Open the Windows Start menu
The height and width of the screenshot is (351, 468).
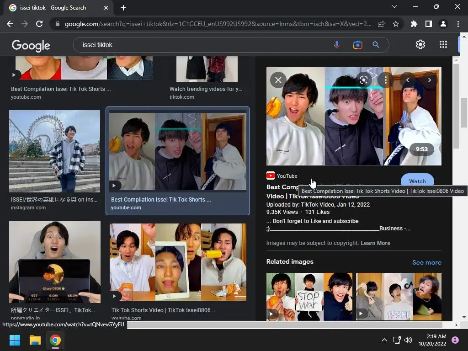point(15,340)
